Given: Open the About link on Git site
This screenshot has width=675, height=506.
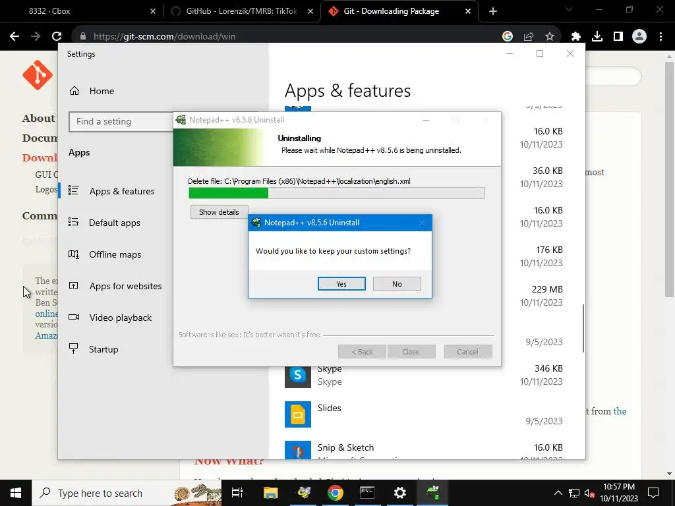Looking at the screenshot, I should point(38,119).
